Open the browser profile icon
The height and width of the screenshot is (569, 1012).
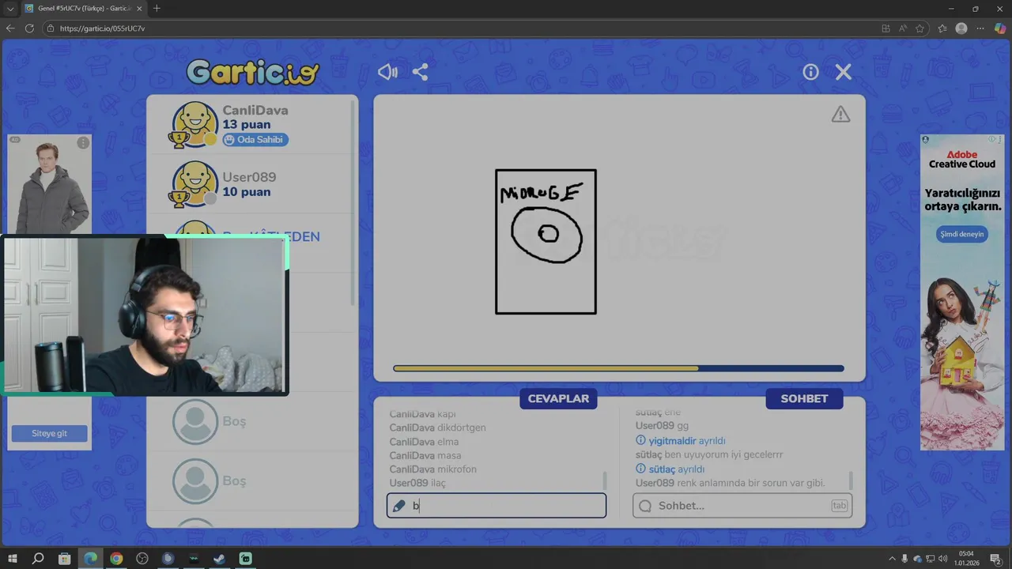pos(961,28)
